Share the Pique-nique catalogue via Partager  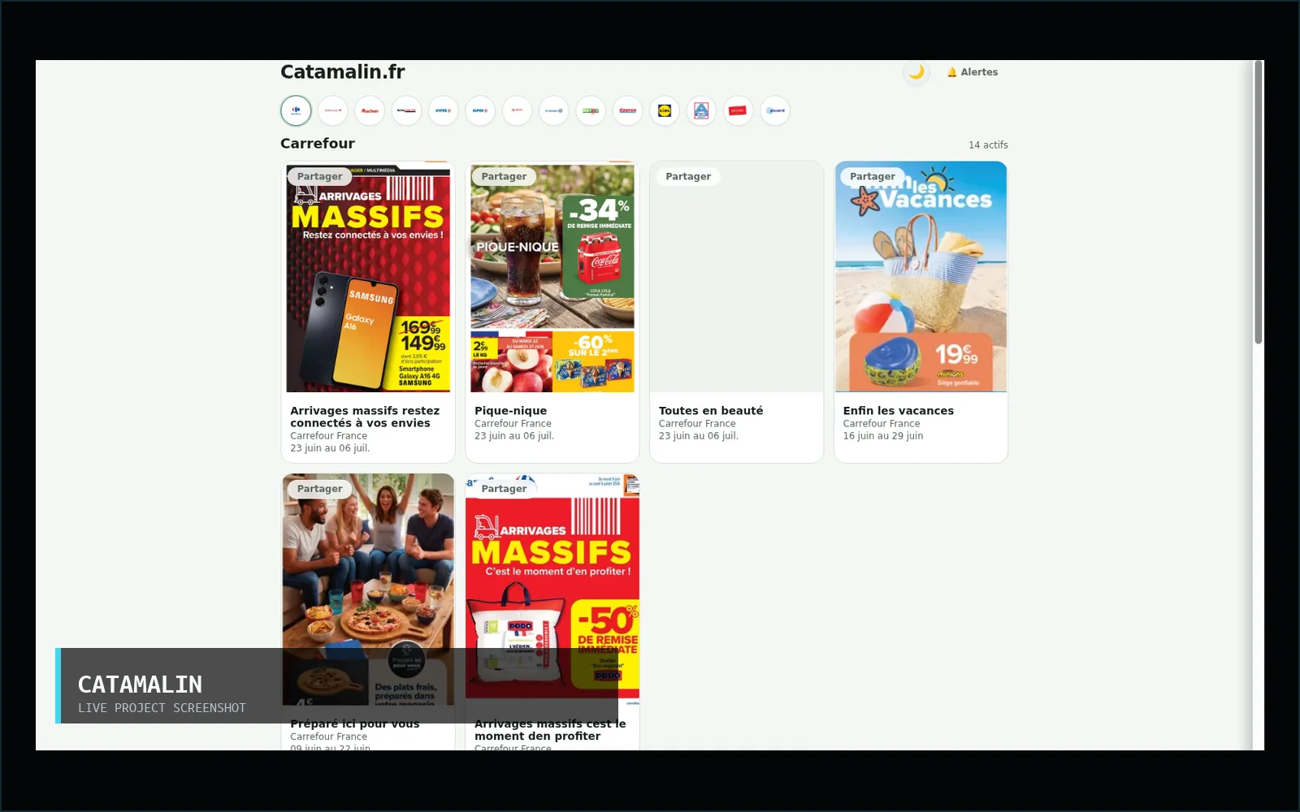coord(504,176)
